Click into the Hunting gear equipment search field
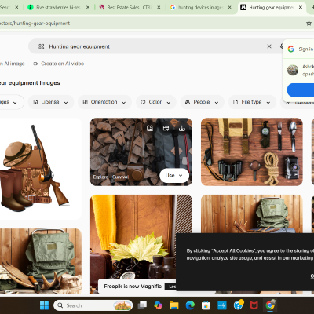This screenshot has height=314, width=314. pyautogui.click(x=155, y=46)
